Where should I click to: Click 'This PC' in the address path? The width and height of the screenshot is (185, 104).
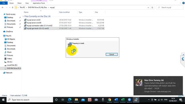(x=22, y=8)
